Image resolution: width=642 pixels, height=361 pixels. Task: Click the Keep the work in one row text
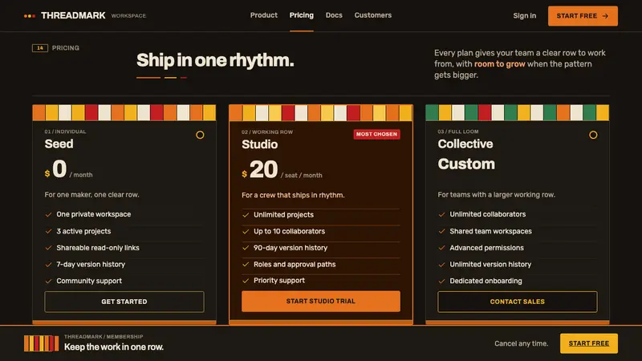[x=114, y=347]
